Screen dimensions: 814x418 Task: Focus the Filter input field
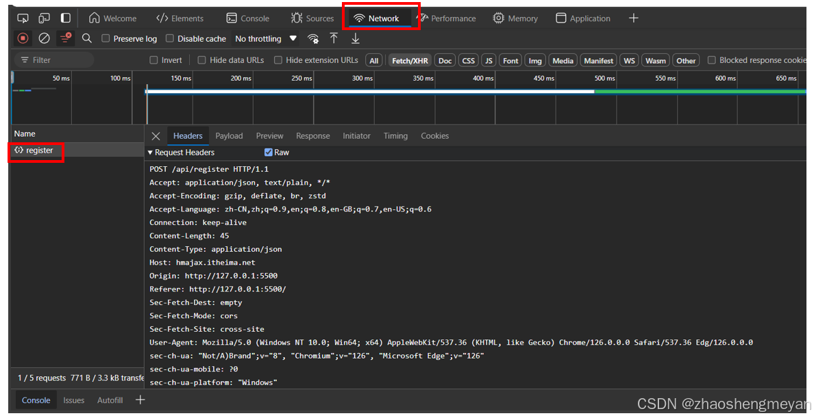(54, 60)
